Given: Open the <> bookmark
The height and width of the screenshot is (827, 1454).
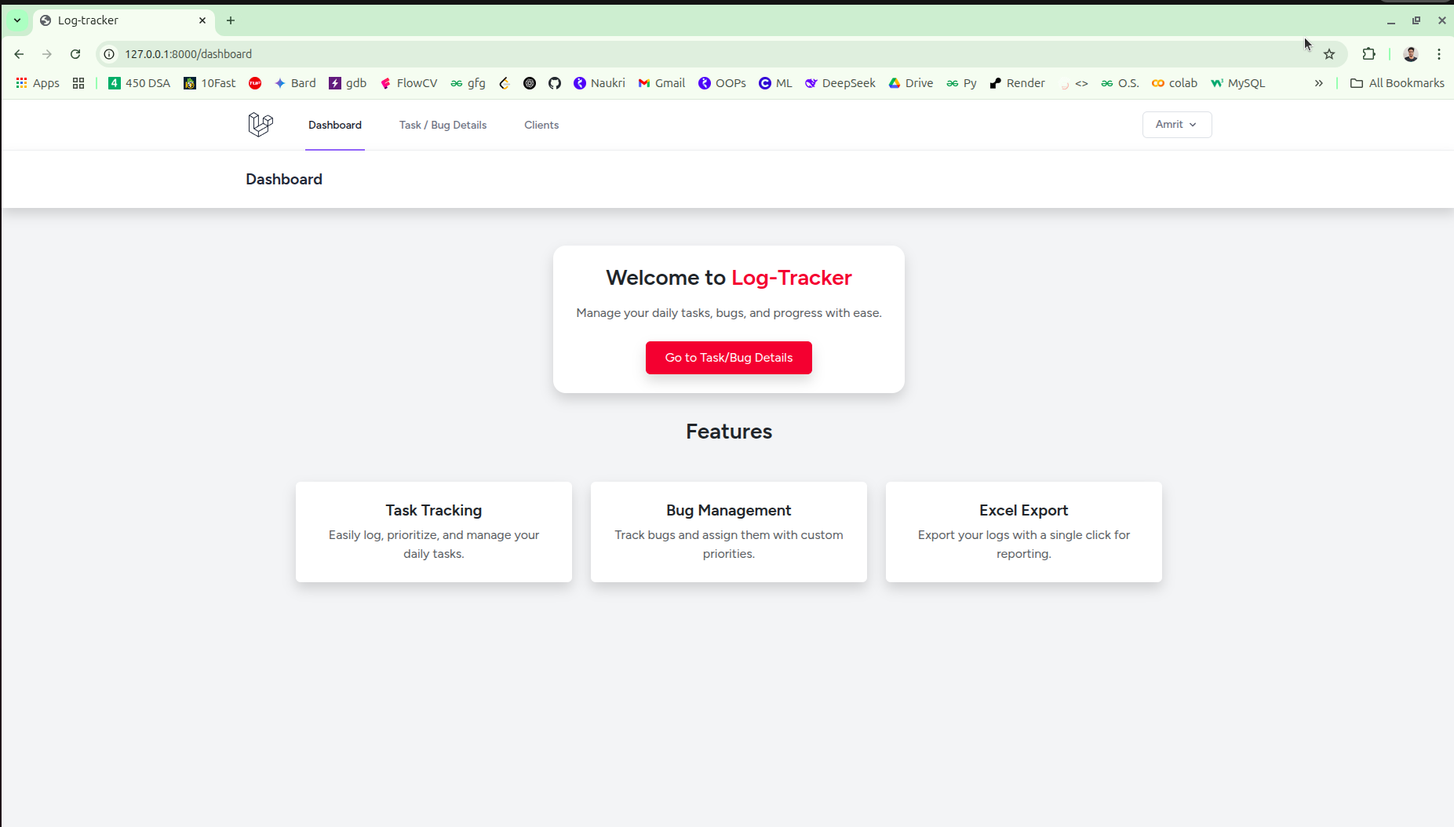Looking at the screenshot, I should pyautogui.click(x=1074, y=83).
